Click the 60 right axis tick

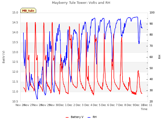pos(151,57)
